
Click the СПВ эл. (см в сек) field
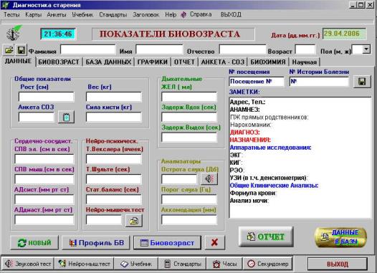[x=44, y=159]
